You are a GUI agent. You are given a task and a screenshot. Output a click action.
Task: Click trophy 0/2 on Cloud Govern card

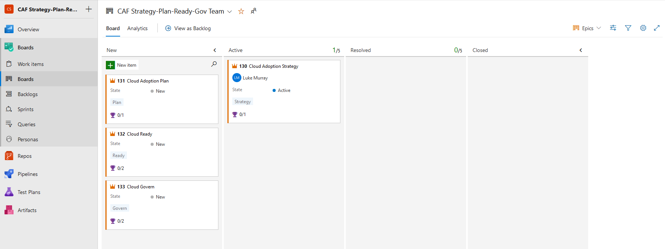[117, 221]
